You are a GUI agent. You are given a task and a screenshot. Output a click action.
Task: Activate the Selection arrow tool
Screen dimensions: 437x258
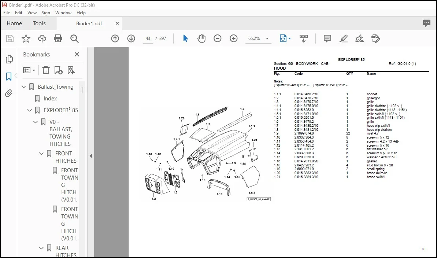pyautogui.click(x=185, y=38)
